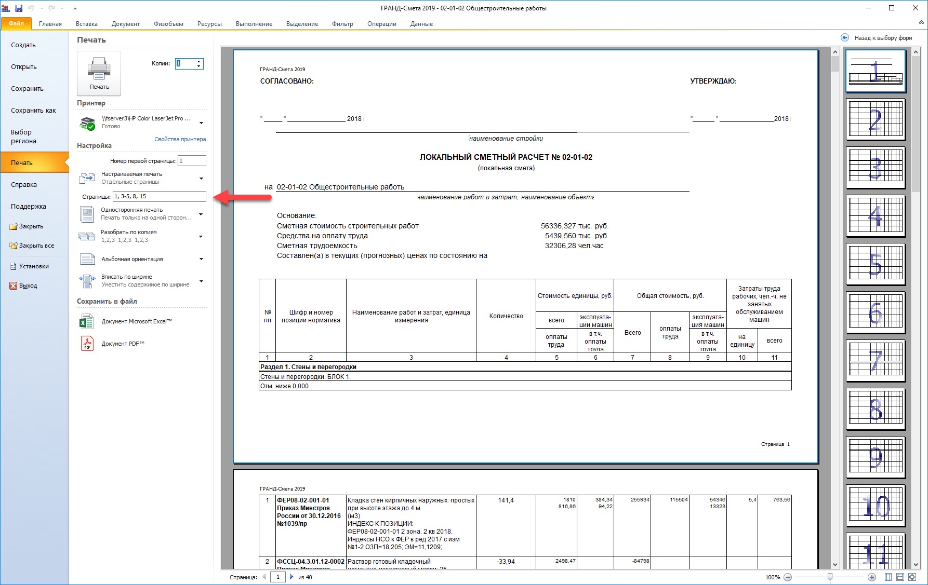This screenshot has width=928, height=585.
Task: Click Назад к выбору форм link
Action: click(x=883, y=38)
